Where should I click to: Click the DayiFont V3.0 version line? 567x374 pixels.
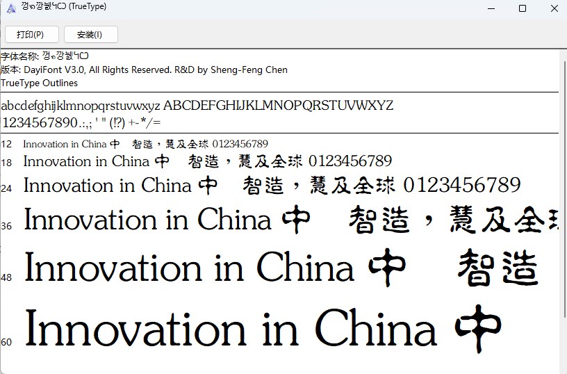pyautogui.click(x=144, y=70)
